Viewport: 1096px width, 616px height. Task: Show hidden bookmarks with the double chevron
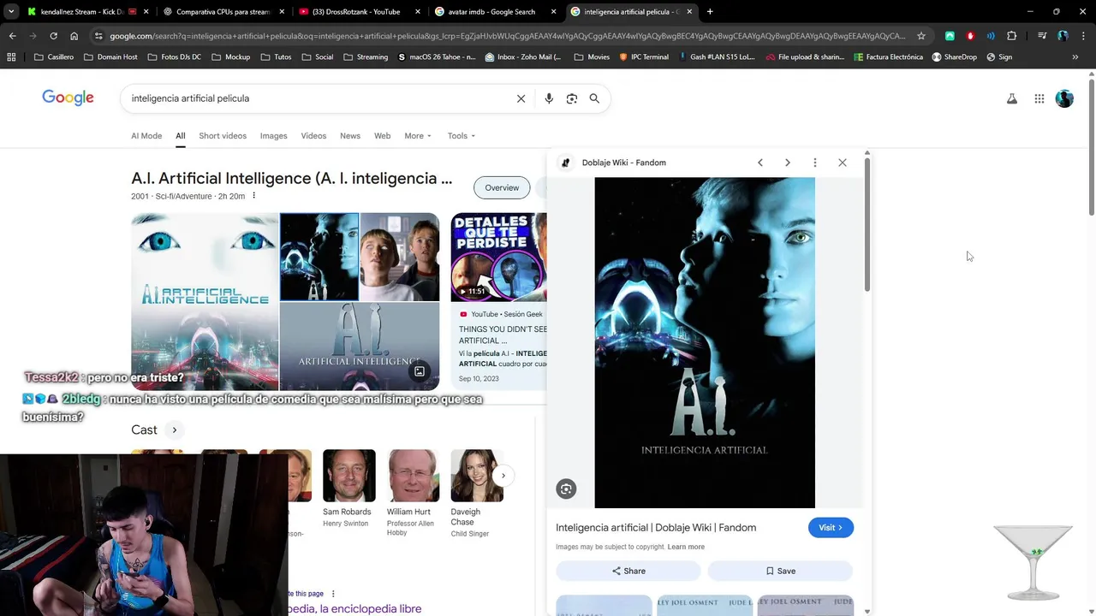pos(1075,57)
